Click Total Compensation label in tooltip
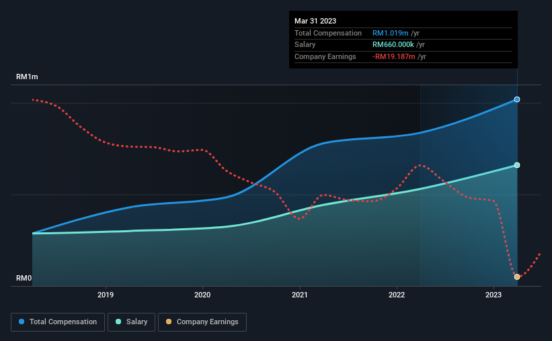Viewport: 552px width, 341px height. 328,33
